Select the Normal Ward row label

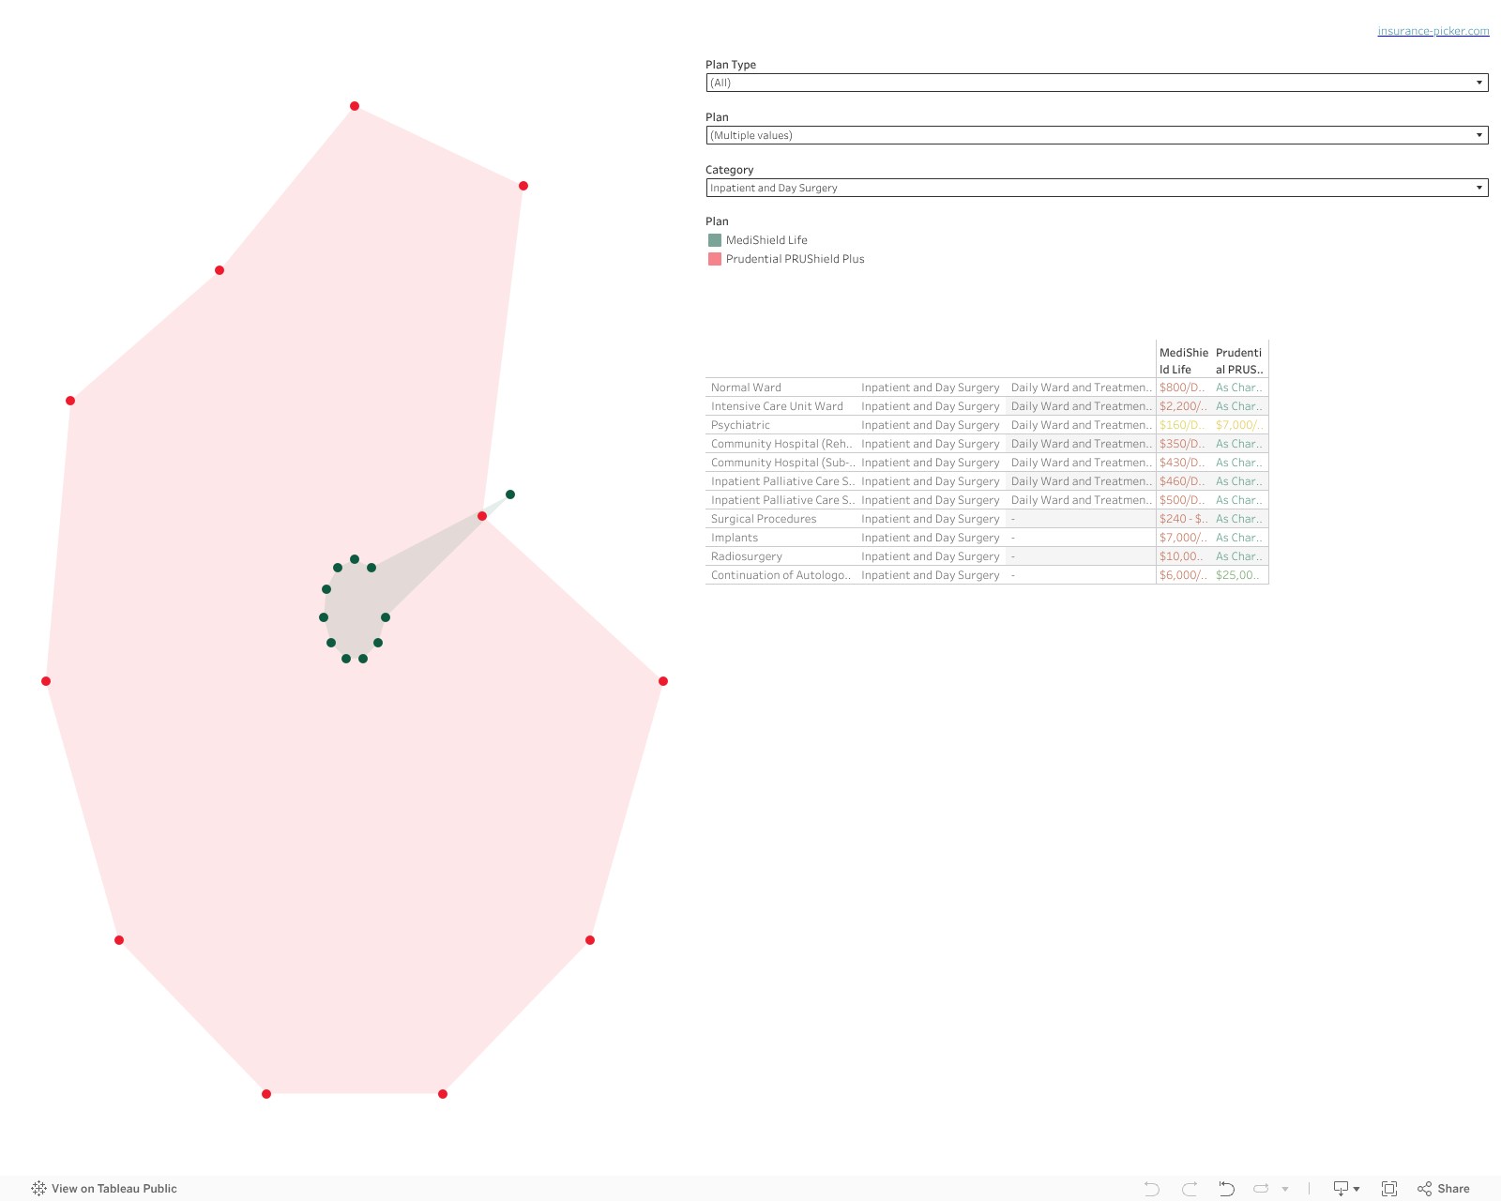(x=746, y=388)
